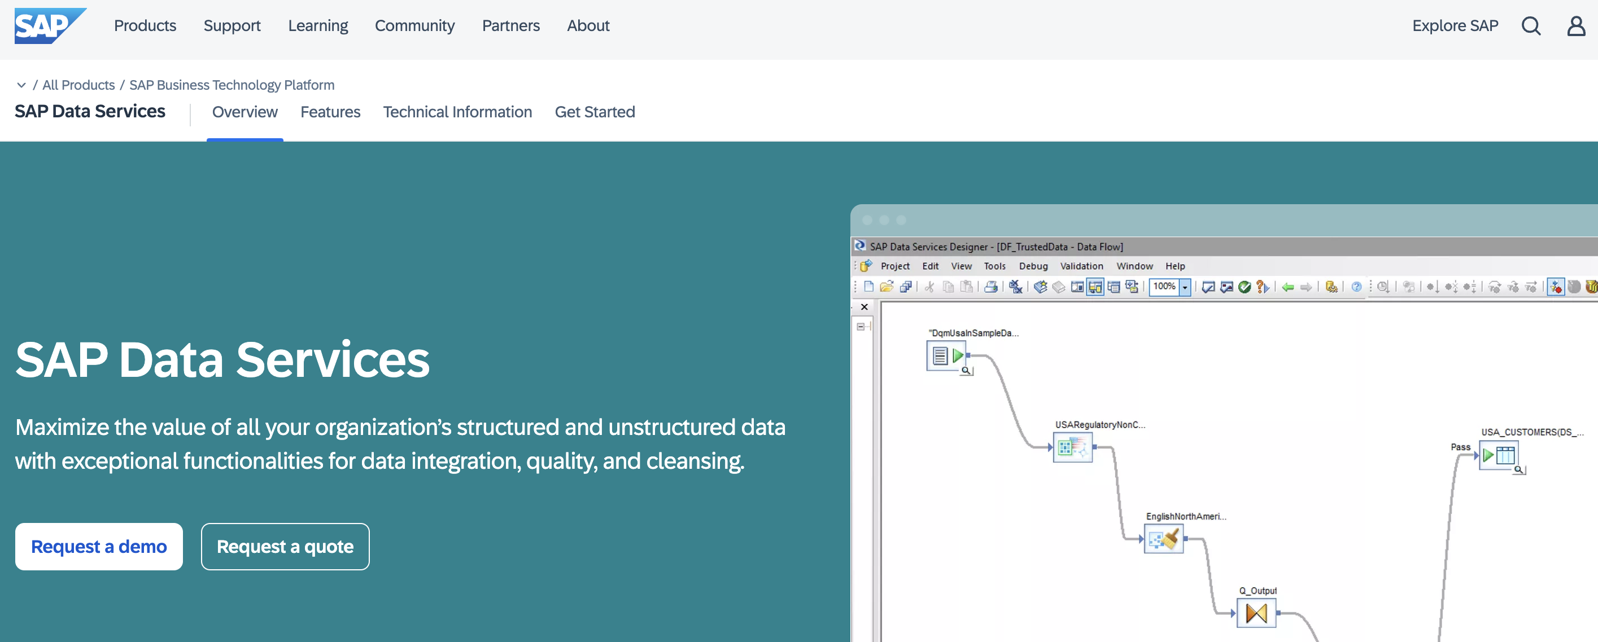Open the Community navigation menu
1598x642 pixels.
tap(414, 25)
